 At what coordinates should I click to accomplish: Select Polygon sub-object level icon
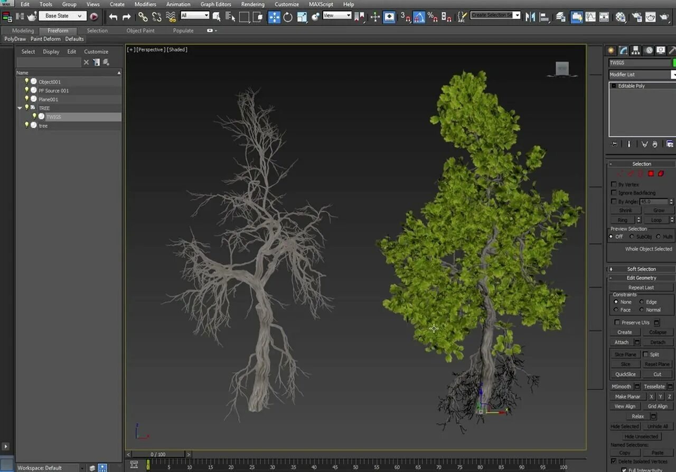[651, 174]
